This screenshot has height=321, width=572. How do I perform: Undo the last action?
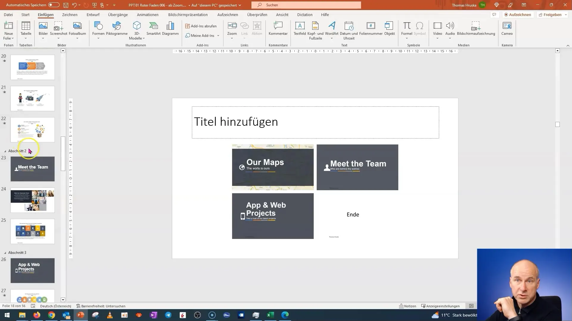click(x=74, y=5)
